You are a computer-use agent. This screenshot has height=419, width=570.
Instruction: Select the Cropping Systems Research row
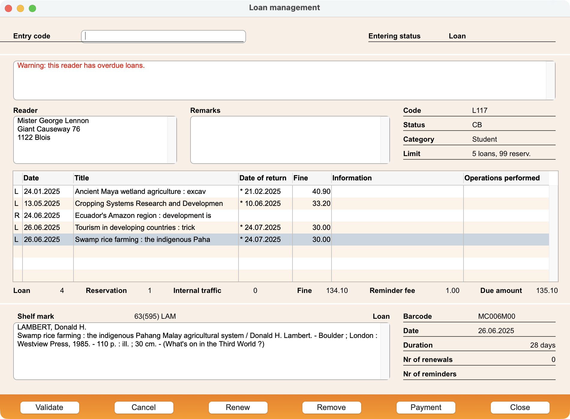tap(281, 203)
